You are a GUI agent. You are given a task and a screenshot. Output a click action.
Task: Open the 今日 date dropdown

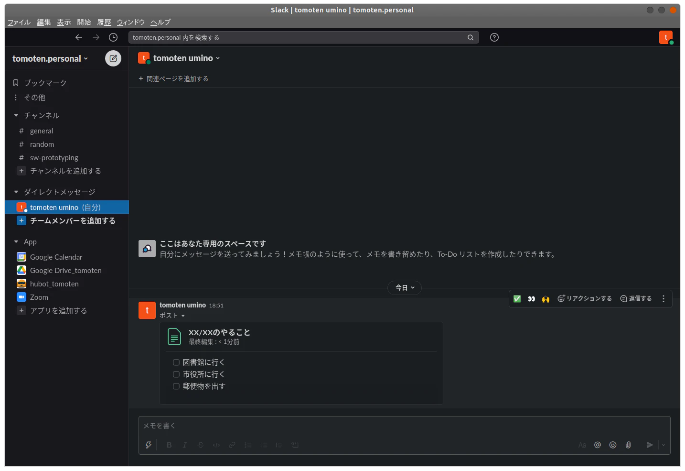[405, 287]
